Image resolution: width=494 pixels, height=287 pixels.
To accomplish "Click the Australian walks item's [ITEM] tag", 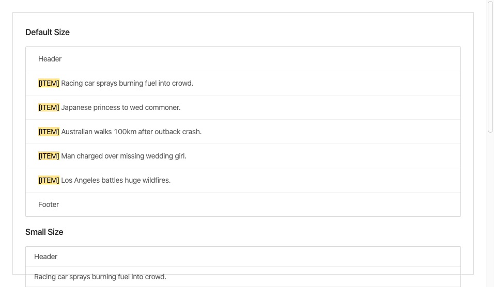I will pyautogui.click(x=49, y=132).
